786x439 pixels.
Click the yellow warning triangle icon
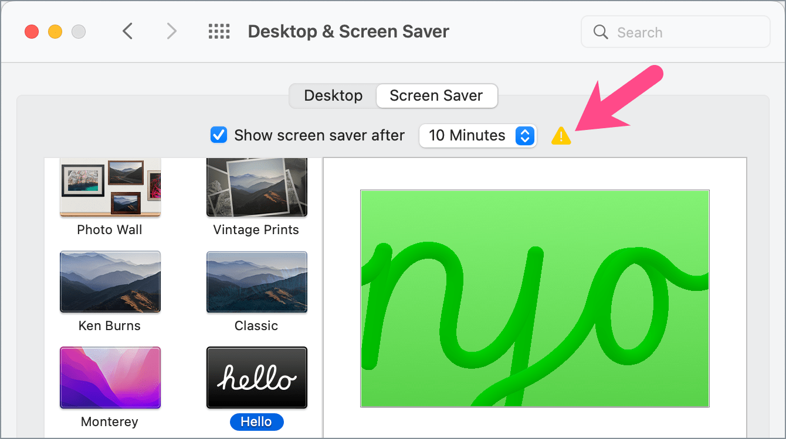tap(561, 136)
